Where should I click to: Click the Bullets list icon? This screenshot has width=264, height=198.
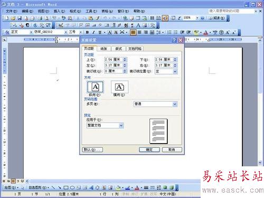pos(175,32)
